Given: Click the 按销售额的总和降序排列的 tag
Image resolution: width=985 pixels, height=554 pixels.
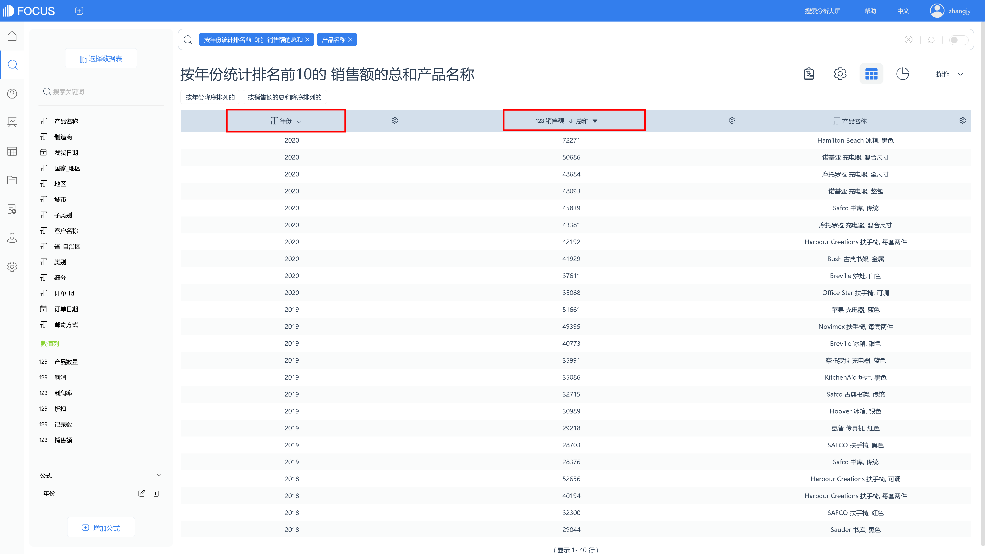Looking at the screenshot, I should (x=284, y=97).
